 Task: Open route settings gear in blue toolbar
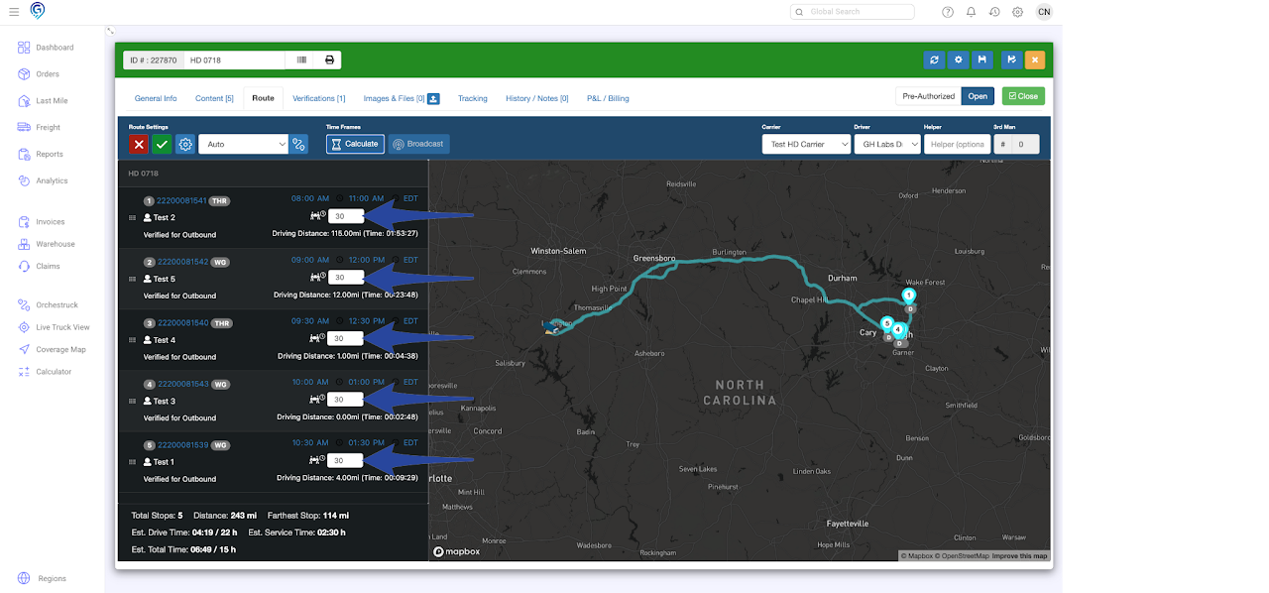tap(185, 144)
